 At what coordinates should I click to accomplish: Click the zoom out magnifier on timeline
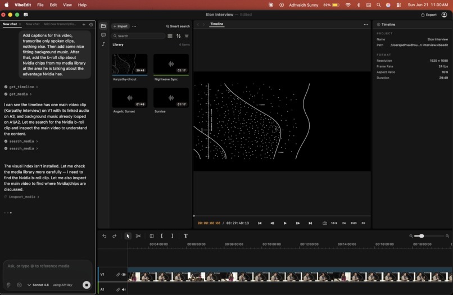pyautogui.click(x=411, y=236)
